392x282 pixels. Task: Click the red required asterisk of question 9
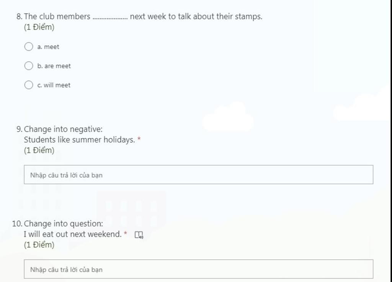tap(139, 139)
